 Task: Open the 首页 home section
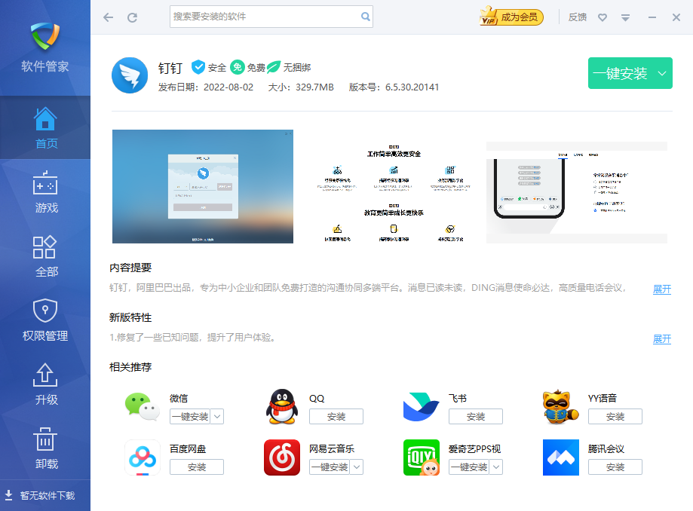[45, 127]
